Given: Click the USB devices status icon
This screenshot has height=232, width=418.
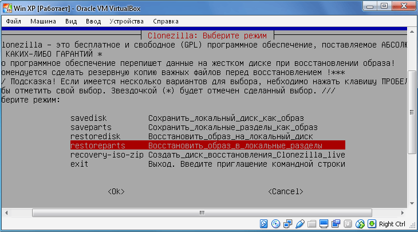Looking at the screenshot, I should click(x=299, y=223).
